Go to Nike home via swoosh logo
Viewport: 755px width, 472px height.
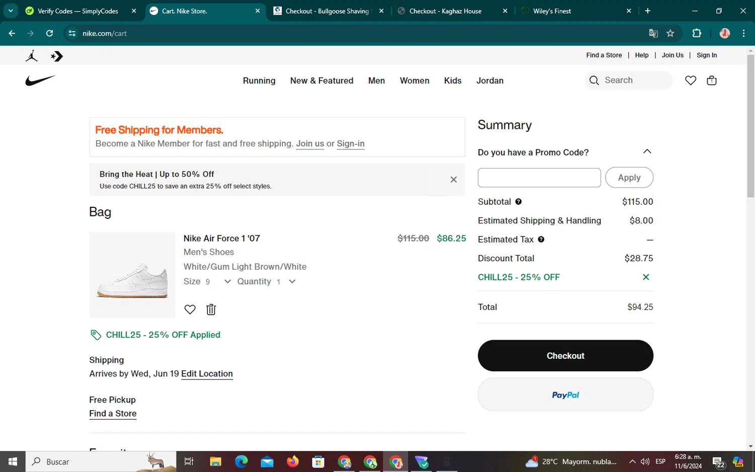click(x=40, y=81)
